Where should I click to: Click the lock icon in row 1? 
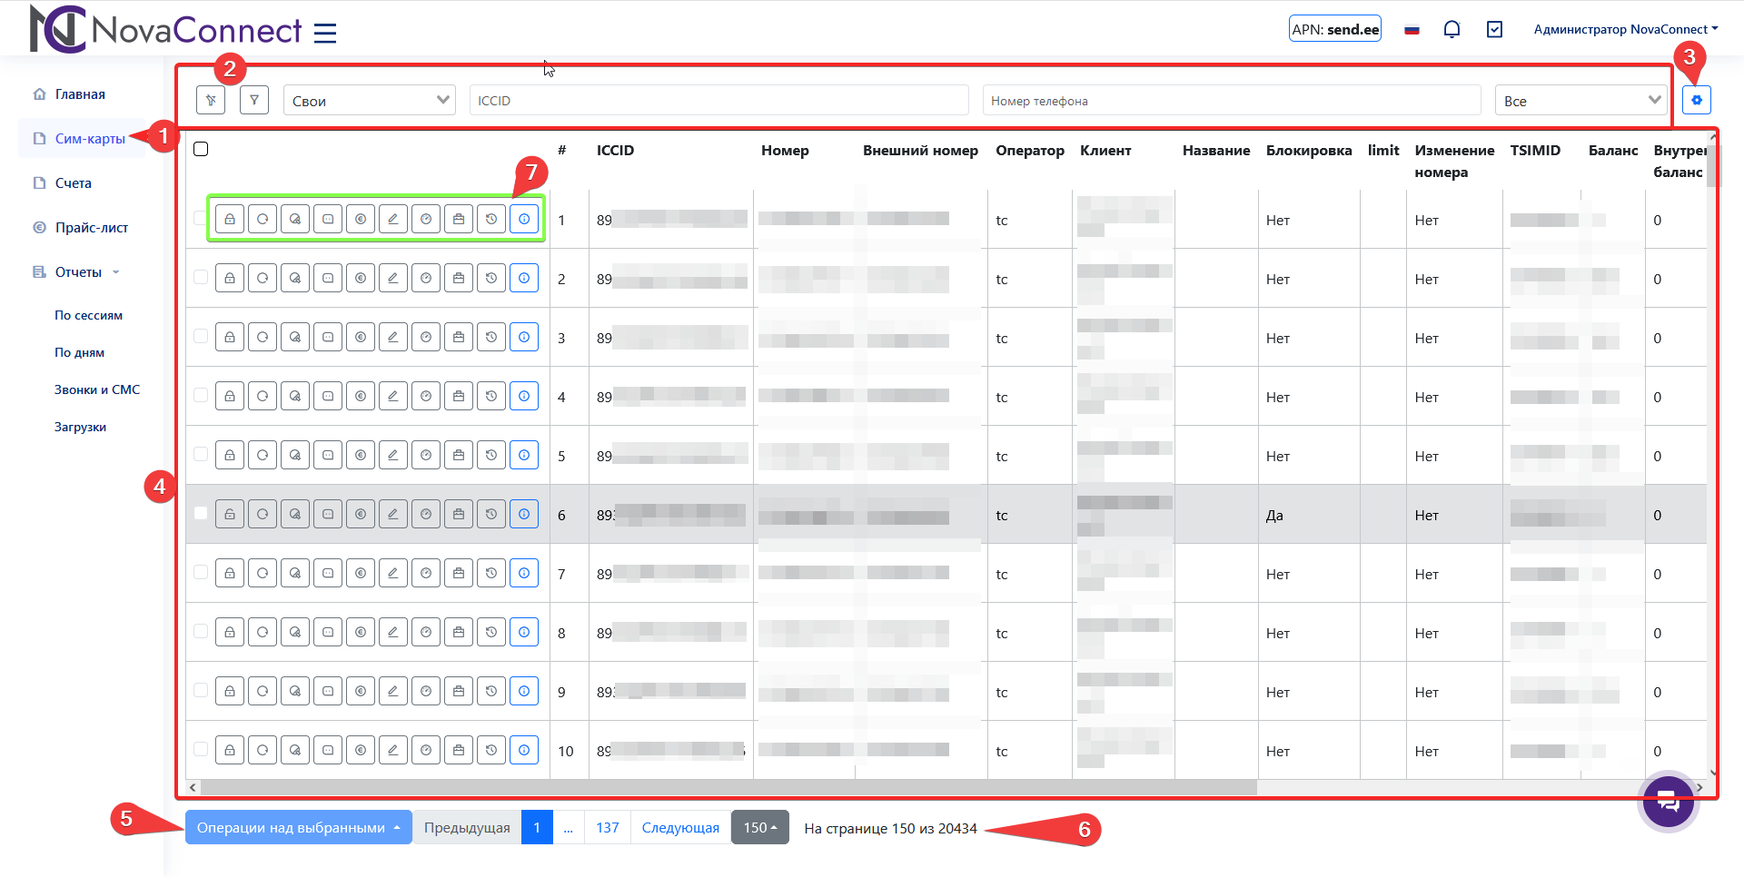click(230, 219)
